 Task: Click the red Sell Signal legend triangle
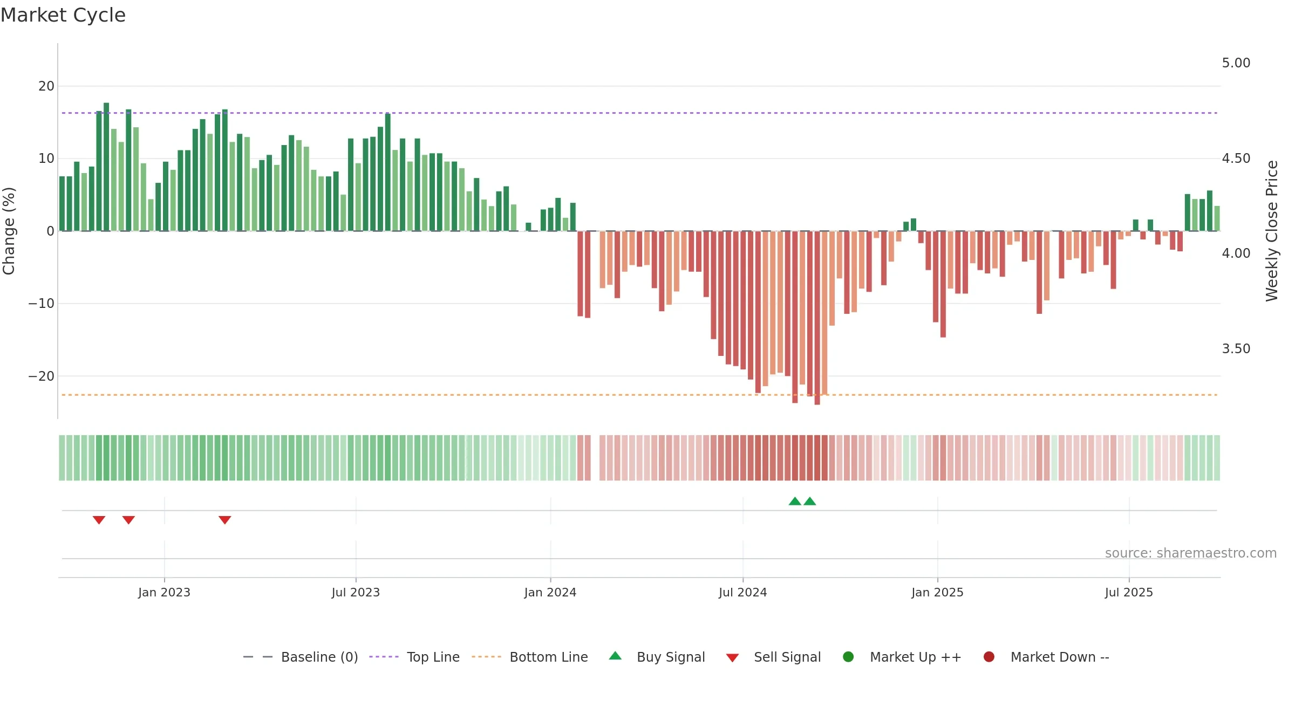click(732, 658)
